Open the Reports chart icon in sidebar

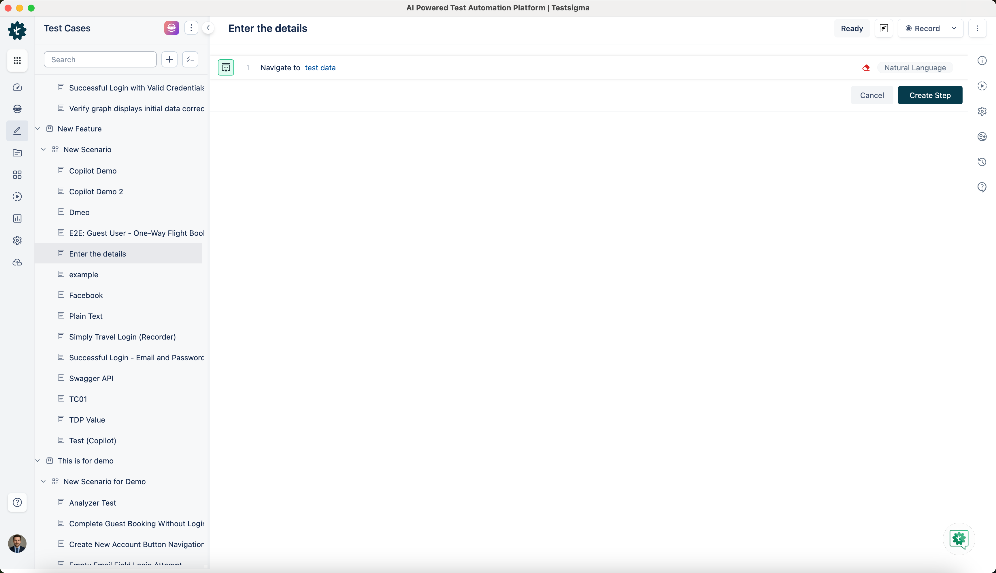[x=17, y=218]
